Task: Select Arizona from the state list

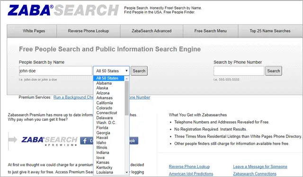Action: tap(109, 93)
